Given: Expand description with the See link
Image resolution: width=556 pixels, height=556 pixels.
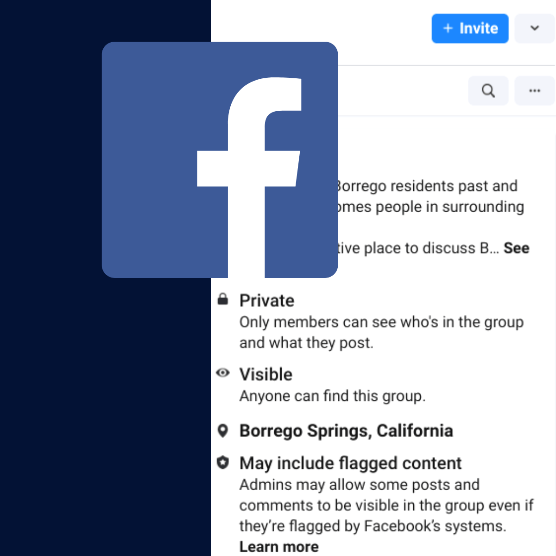Looking at the screenshot, I should click(x=516, y=248).
